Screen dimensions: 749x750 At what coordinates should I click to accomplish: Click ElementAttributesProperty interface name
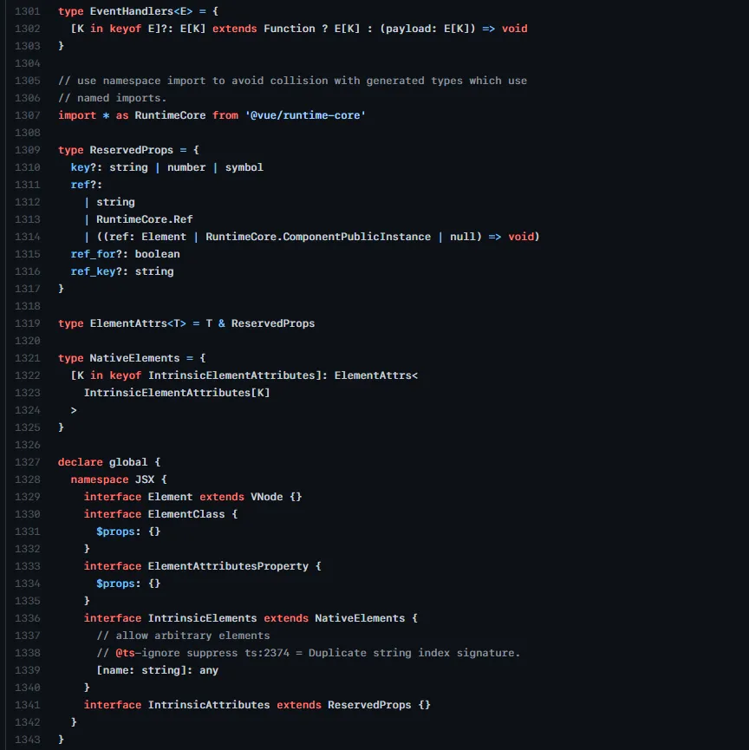pos(228,566)
